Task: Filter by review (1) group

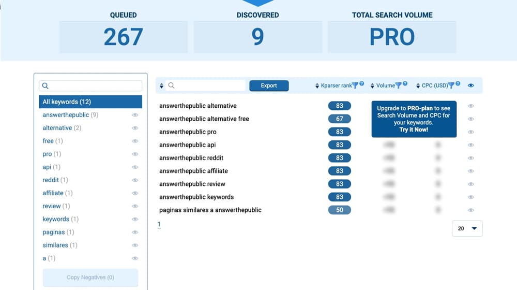Action: pyautogui.click(x=56, y=206)
